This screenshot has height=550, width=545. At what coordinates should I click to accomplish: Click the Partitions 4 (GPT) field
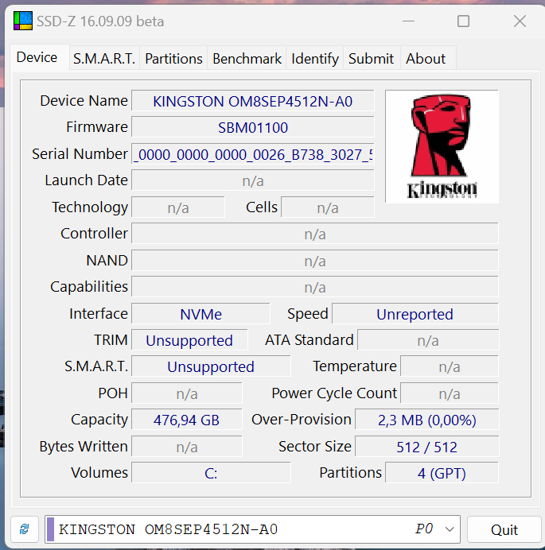tap(442, 473)
